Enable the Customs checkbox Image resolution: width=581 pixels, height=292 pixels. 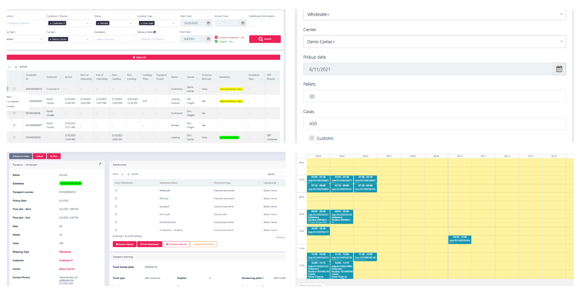[312, 138]
